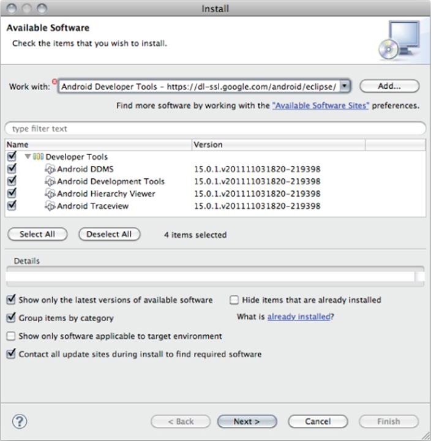Image resolution: width=431 pixels, height=441 pixels.
Task: Toggle Show only the latest versions checkbox
Action: (11, 300)
